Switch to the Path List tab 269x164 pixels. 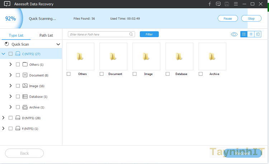click(46, 35)
